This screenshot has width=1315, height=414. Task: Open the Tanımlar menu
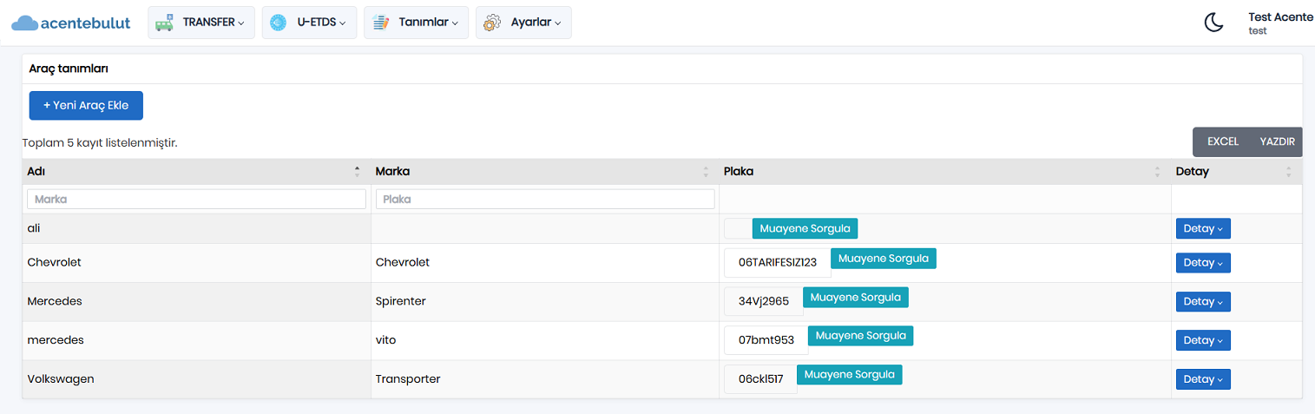coord(417,23)
